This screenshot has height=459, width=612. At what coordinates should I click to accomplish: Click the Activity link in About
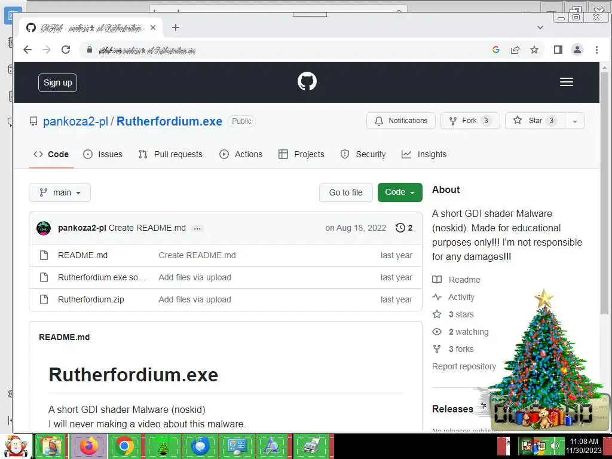pyautogui.click(x=454, y=298)
